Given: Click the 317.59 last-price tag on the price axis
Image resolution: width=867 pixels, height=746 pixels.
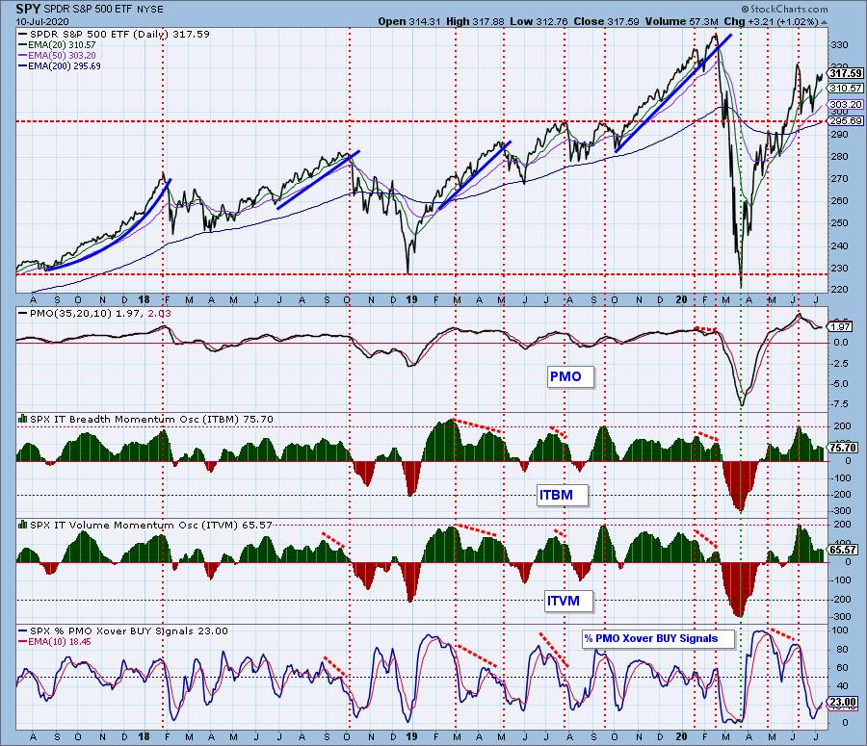Looking at the screenshot, I should click(x=846, y=73).
